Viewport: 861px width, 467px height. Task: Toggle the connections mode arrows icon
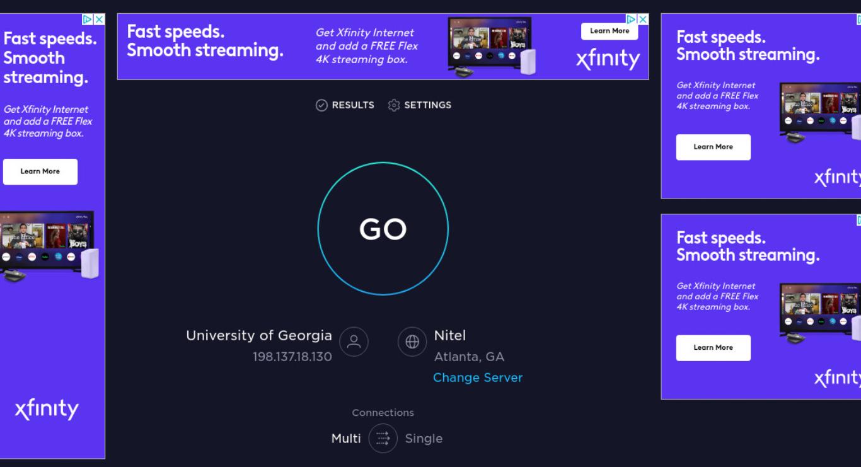pos(383,439)
